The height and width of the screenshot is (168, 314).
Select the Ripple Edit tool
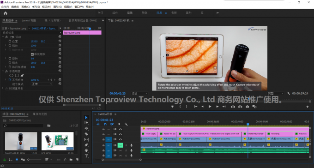pos(86,128)
